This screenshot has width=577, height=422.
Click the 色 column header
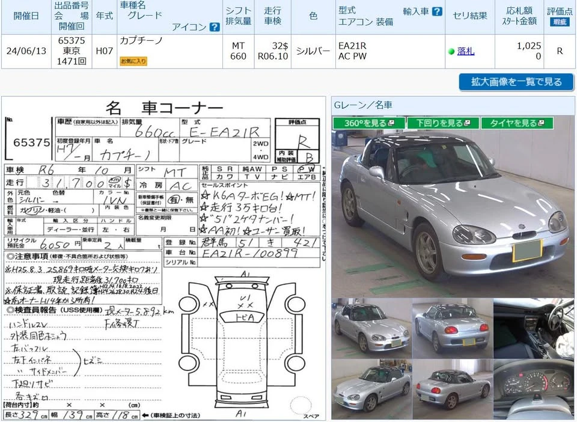[313, 16]
